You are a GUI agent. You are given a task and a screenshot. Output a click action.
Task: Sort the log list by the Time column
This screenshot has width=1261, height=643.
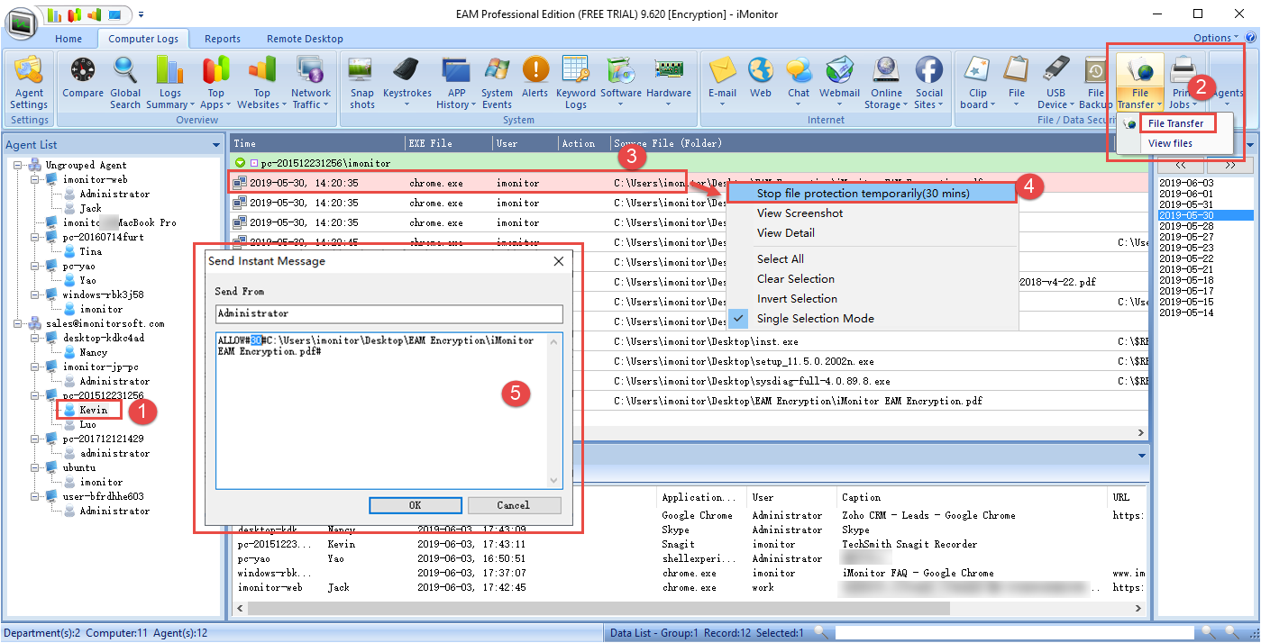315,143
